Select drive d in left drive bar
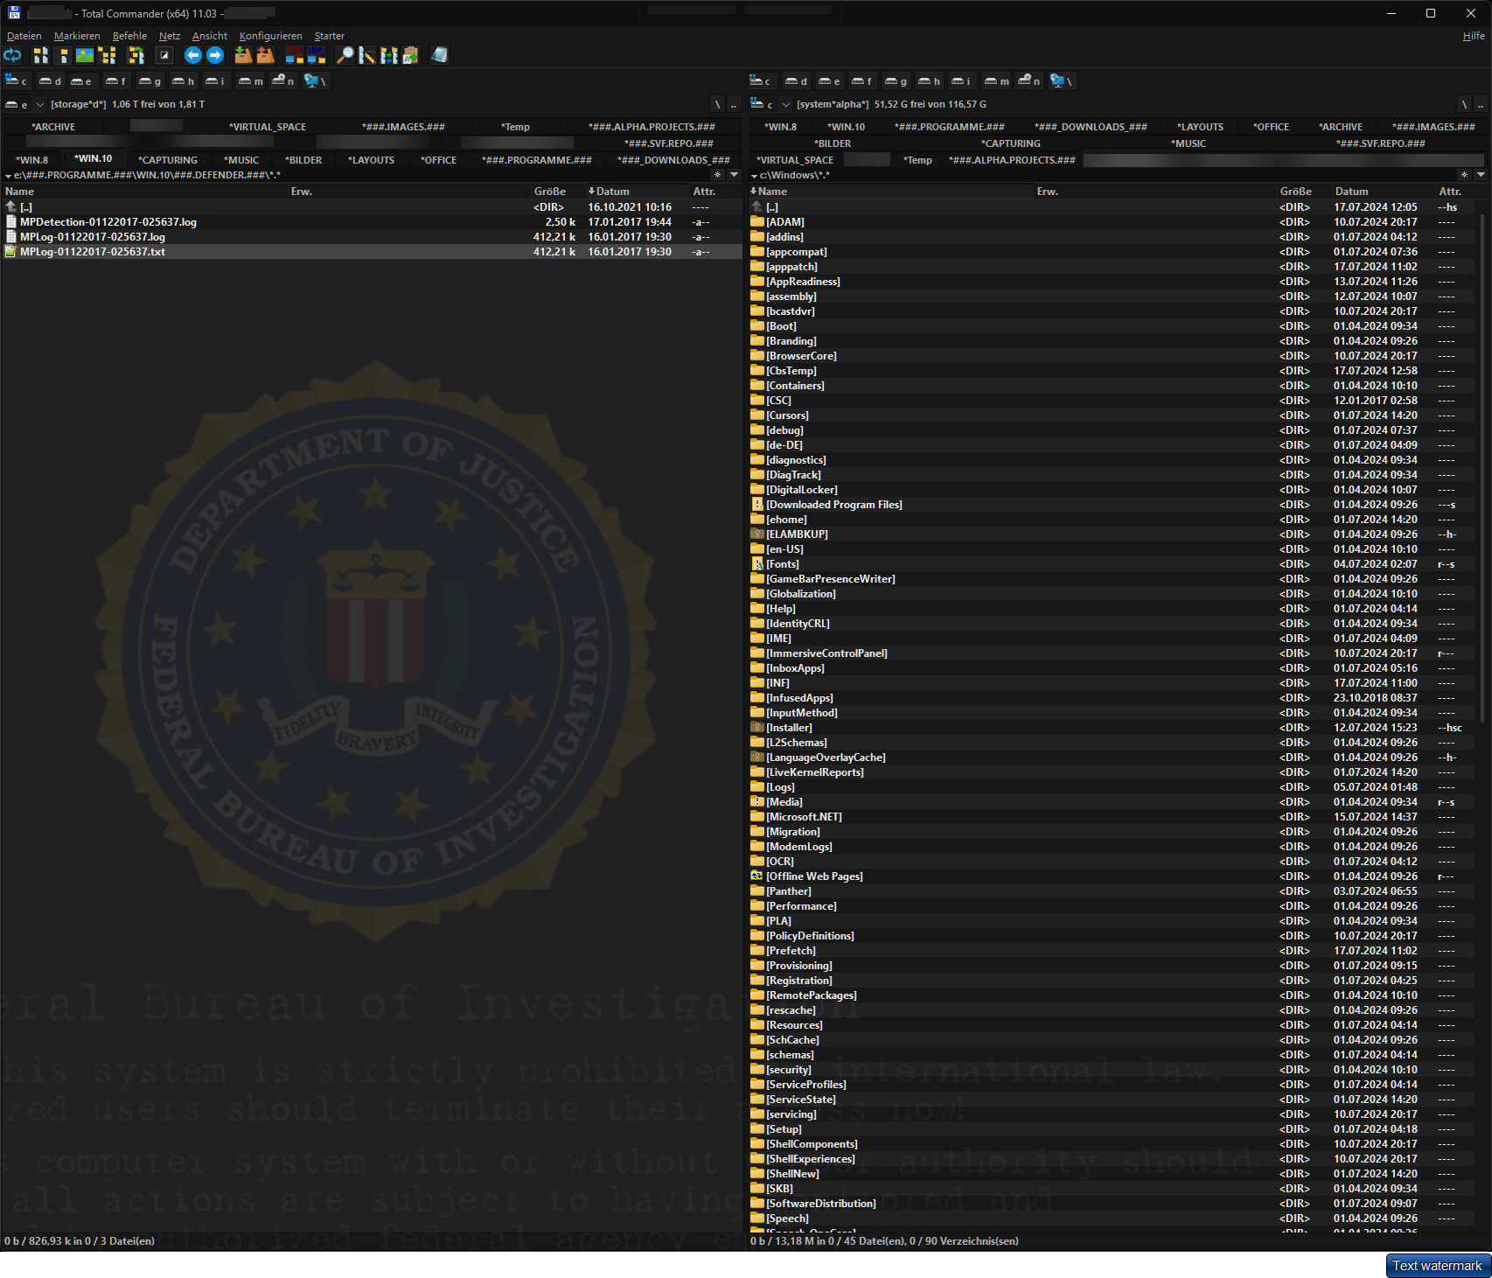The height and width of the screenshot is (1278, 1492). (50, 80)
